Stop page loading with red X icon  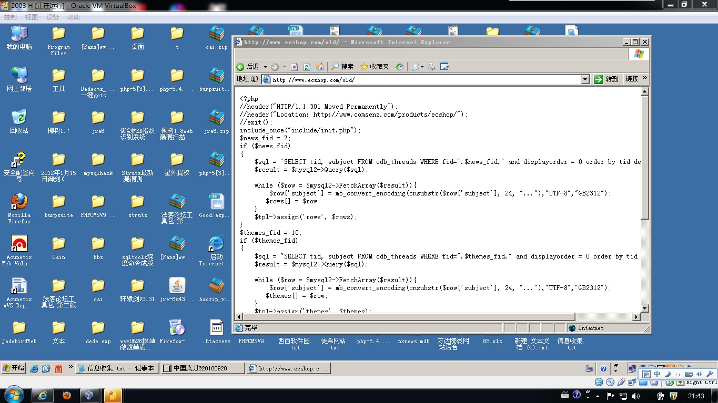click(x=295, y=67)
